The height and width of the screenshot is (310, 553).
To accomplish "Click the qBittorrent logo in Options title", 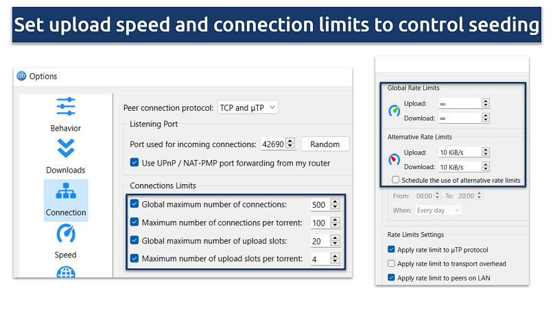I will pos(21,76).
